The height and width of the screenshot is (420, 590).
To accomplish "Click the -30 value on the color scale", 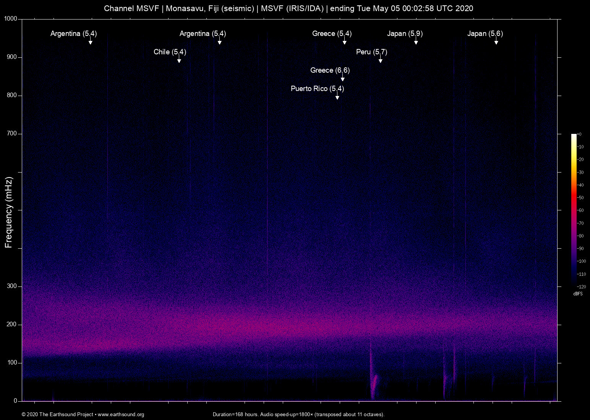I will [x=580, y=173].
